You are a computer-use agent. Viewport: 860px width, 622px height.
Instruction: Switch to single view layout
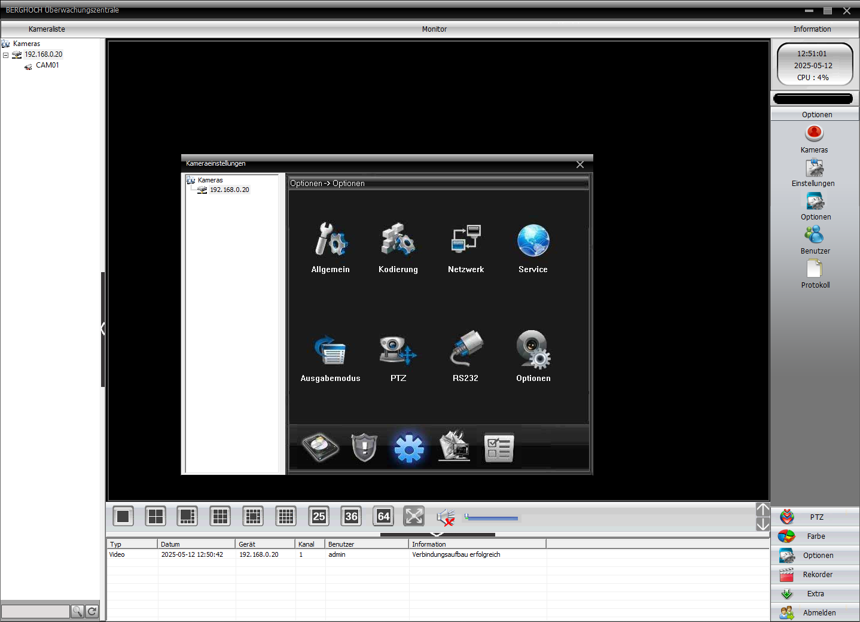pos(123,516)
